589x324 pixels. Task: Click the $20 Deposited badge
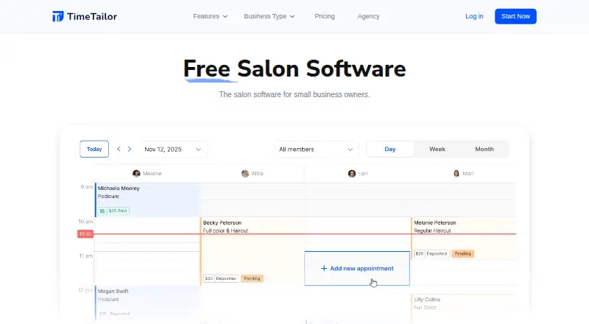click(431, 254)
